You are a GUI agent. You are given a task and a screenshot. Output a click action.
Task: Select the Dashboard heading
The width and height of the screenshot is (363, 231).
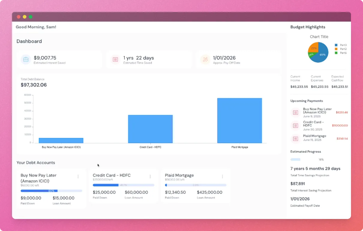(29, 41)
